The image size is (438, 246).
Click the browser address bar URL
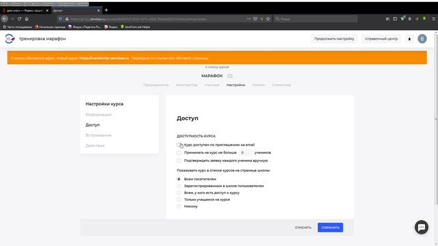[138, 19]
